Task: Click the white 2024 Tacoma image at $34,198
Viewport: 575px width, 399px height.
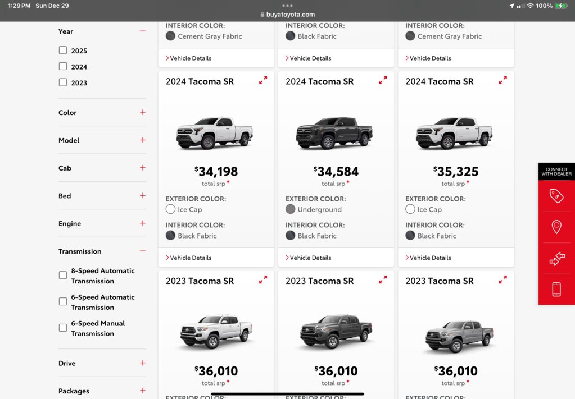Action: tap(215, 132)
